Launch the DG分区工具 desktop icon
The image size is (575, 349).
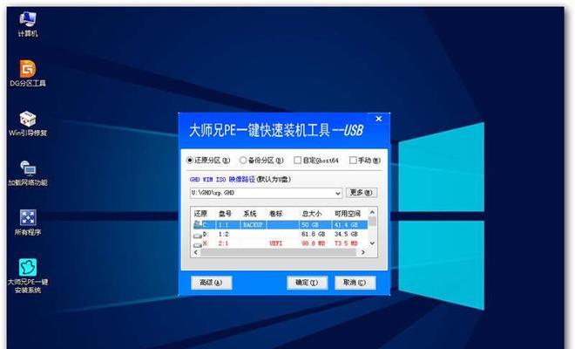pos(28,73)
